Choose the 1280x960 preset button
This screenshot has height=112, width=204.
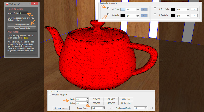coord(111,103)
